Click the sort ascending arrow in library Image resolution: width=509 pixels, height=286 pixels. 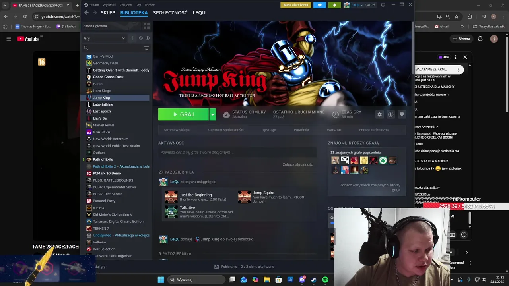132,38
